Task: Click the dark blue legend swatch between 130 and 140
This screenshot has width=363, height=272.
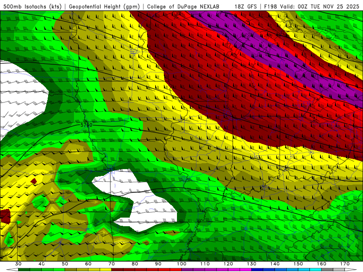Action: pos(257,270)
